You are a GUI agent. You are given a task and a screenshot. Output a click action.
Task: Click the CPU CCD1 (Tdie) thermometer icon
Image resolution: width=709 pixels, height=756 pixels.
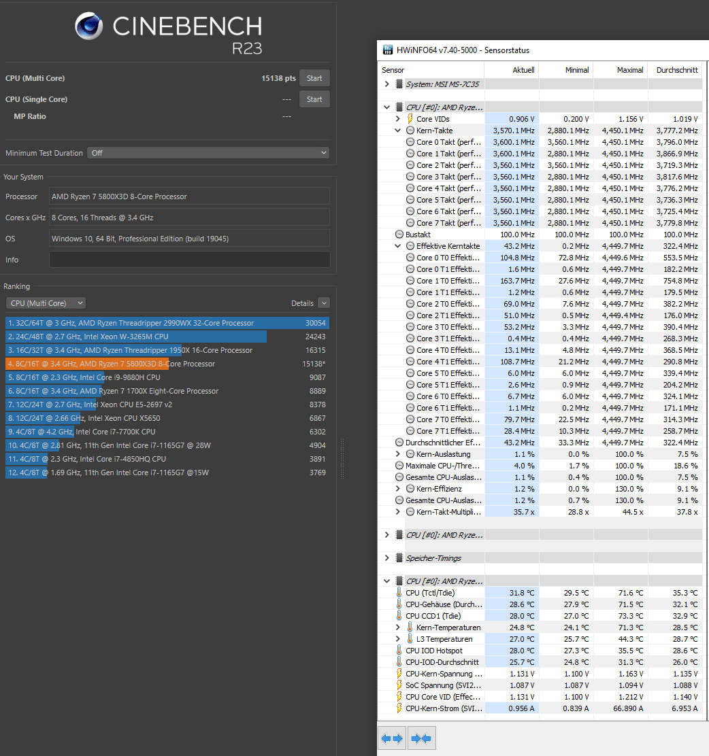(399, 616)
